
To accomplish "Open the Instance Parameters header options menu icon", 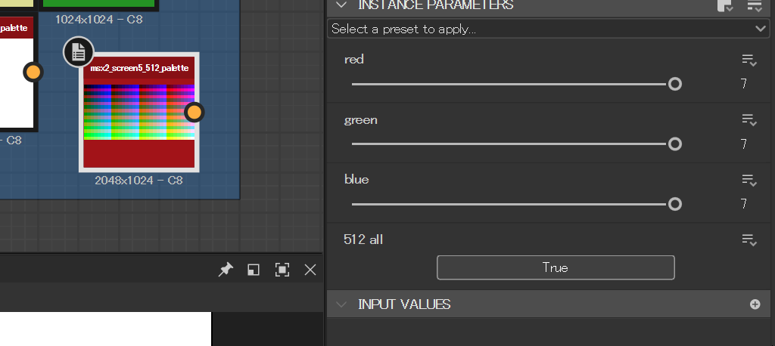I will (754, 6).
